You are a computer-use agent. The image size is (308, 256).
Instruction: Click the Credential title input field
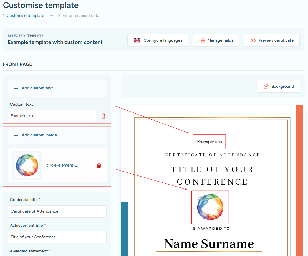(57, 211)
